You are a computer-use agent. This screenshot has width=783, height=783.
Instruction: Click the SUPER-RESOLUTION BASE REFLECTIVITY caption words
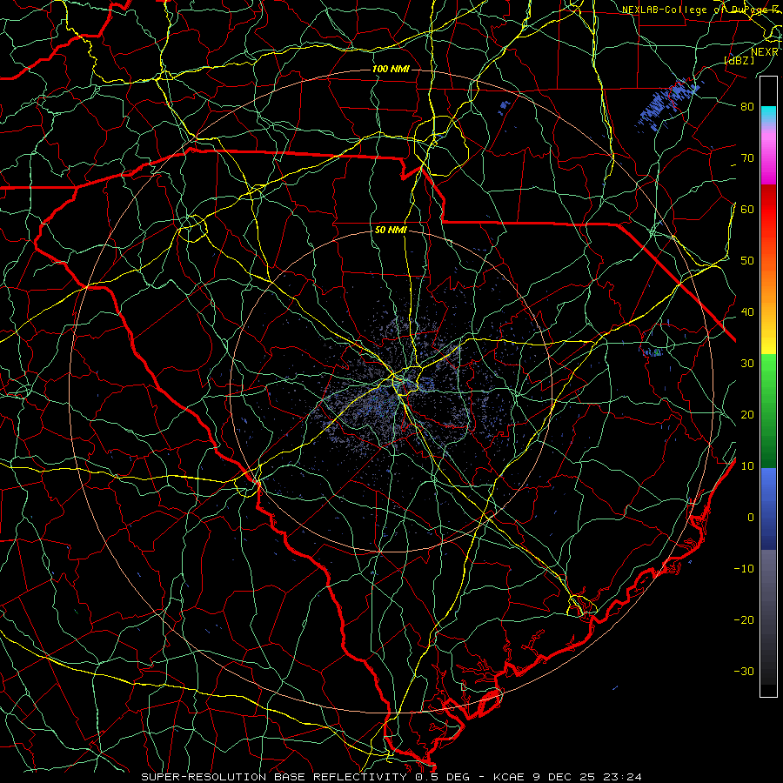[274, 777]
